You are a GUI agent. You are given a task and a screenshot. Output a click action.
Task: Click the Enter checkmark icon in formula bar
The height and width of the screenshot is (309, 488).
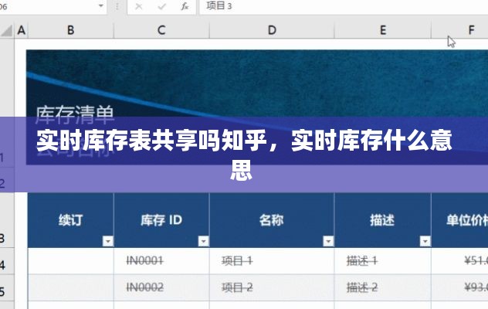161,6
